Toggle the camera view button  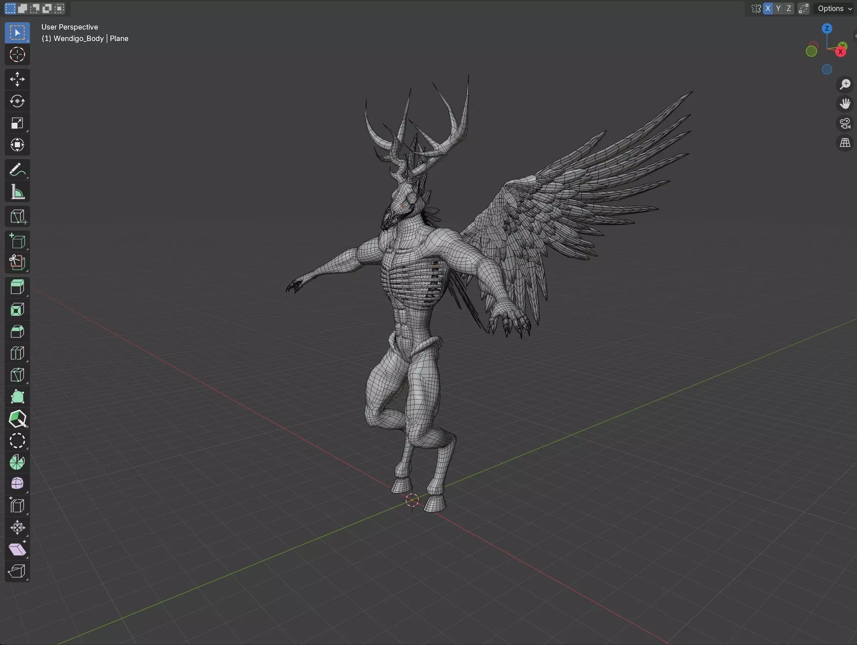(845, 124)
